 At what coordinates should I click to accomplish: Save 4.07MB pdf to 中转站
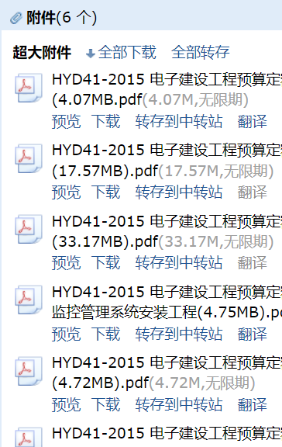(x=179, y=121)
